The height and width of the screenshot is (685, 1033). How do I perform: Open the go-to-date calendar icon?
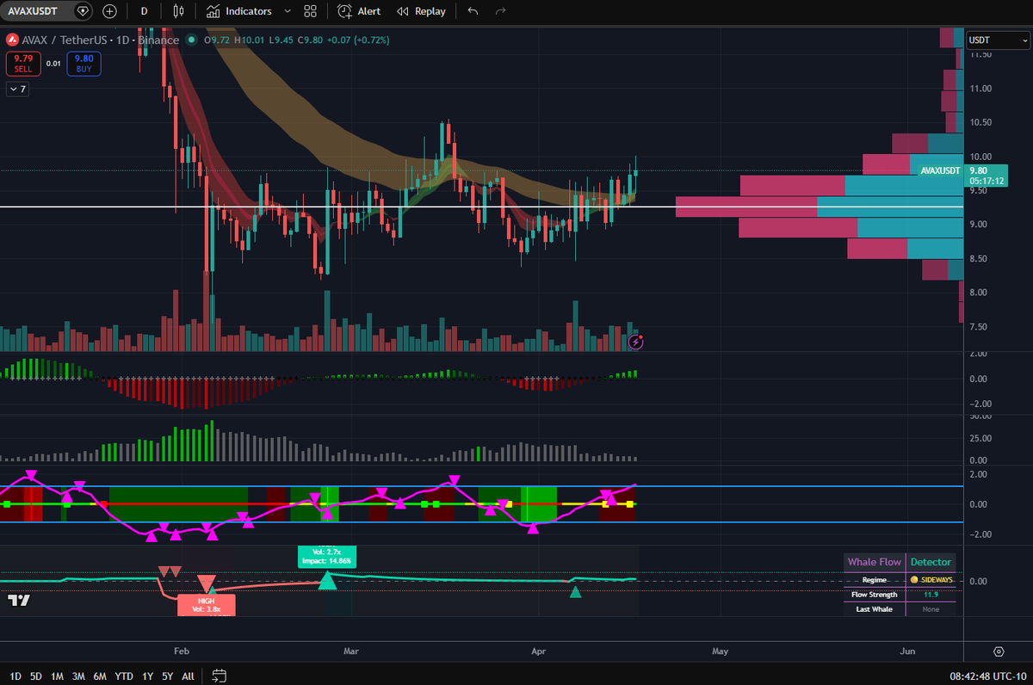220,676
